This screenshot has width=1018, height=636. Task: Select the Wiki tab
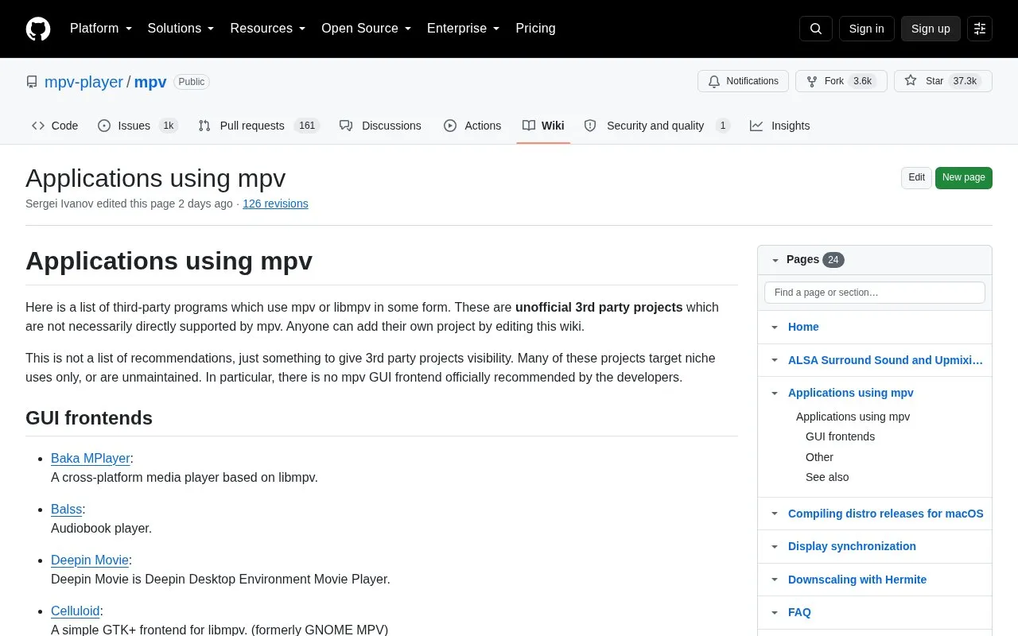click(x=543, y=126)
